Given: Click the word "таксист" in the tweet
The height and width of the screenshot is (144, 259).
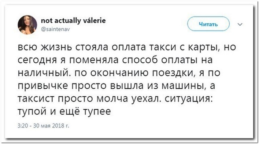Looking at the screenshot, I should [x=36, y=99].
